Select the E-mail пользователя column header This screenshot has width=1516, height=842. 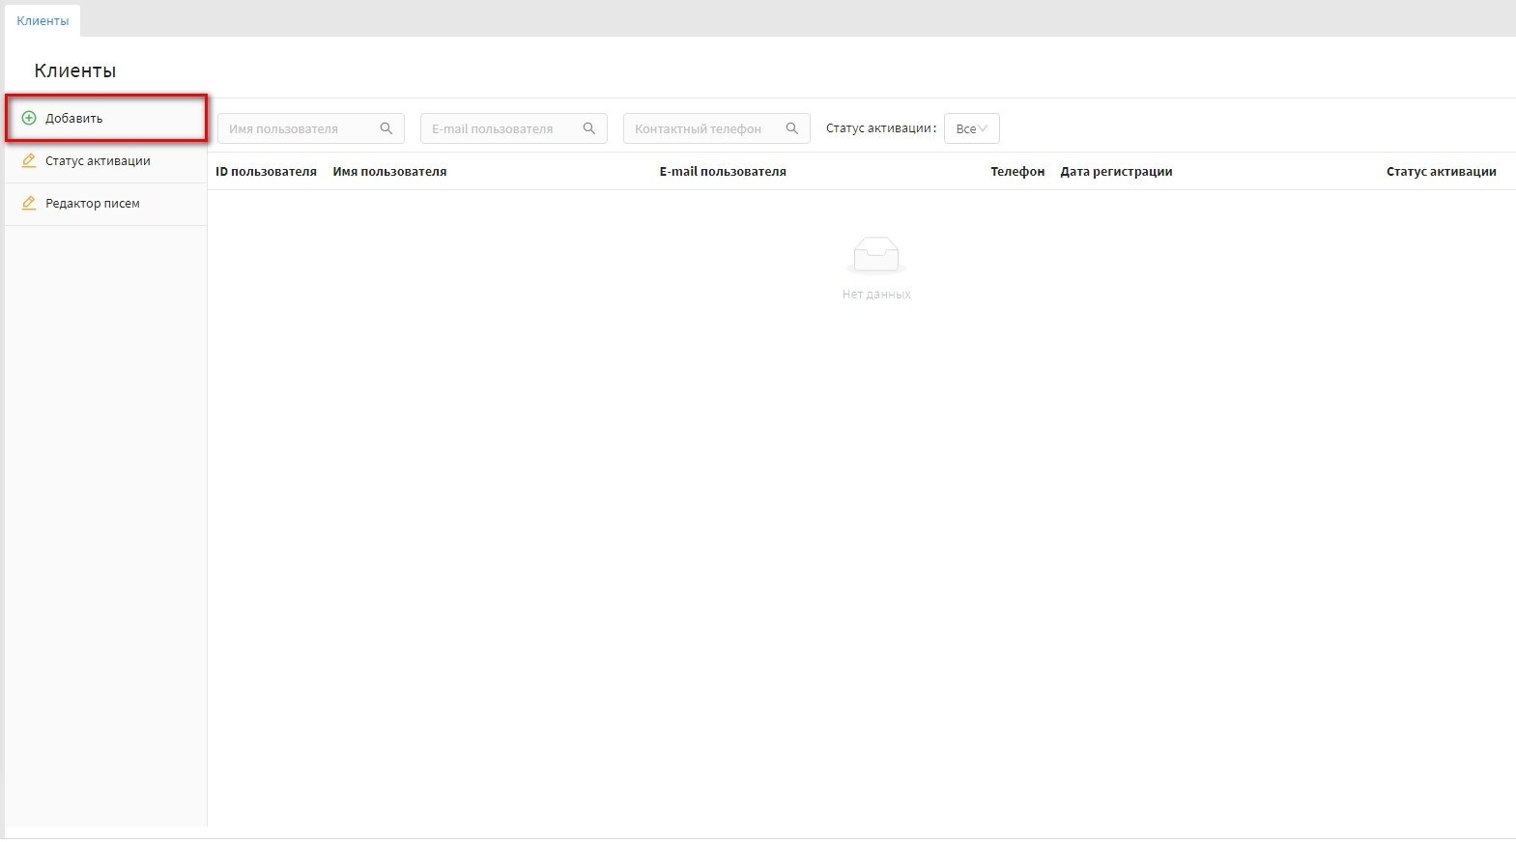point(723,172)
